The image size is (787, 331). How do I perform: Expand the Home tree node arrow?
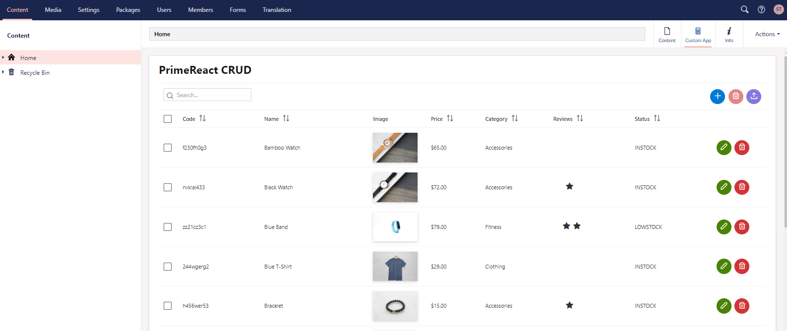[3, 57]
